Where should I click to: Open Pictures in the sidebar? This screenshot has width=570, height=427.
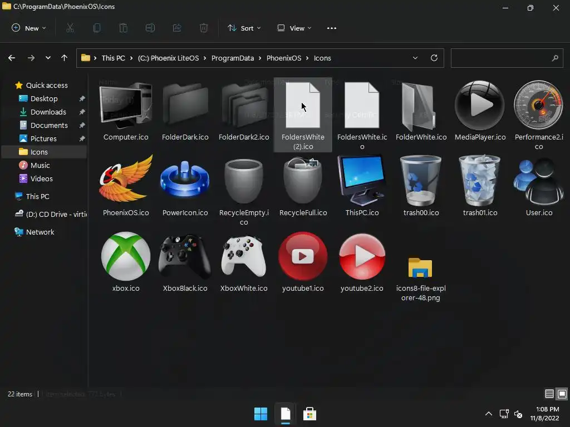(43, 138)
